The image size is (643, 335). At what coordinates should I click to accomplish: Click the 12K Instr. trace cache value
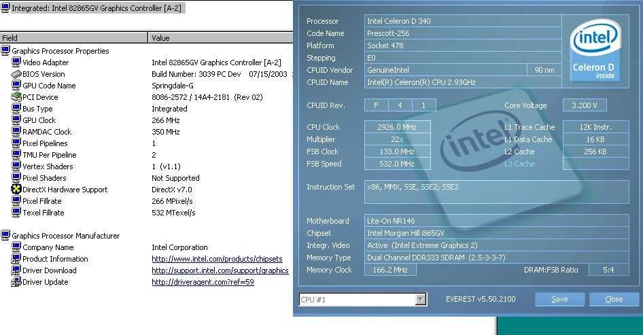coord(595,127)
